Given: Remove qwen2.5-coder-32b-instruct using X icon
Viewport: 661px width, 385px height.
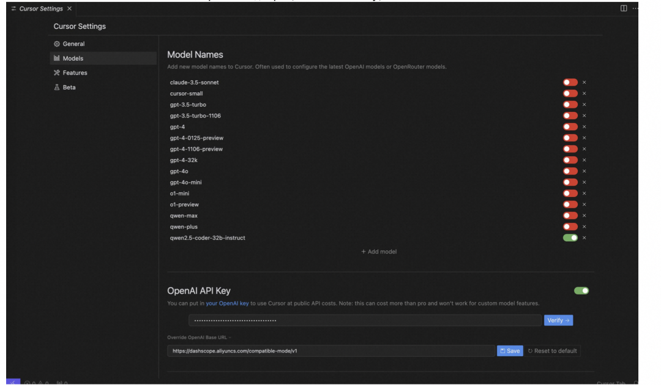Looking at the screenshot, I should point(584,238).
